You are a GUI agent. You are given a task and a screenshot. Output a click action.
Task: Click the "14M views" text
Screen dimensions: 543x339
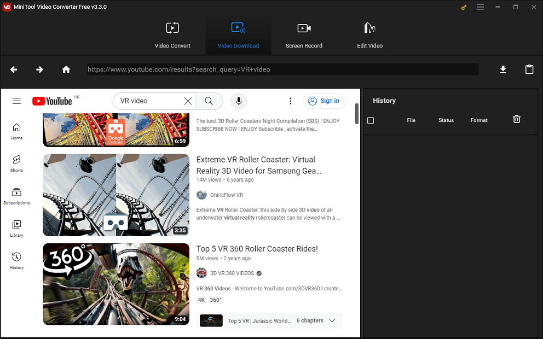point(209,180)
